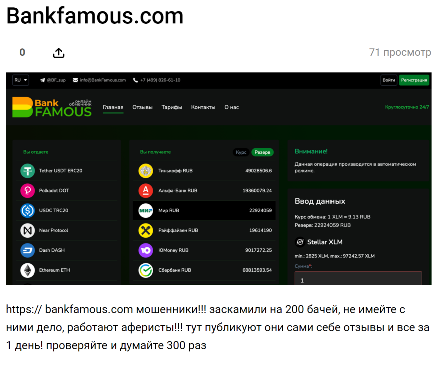The width and height of the screenshot is (441, 365).
Task: Click the Bankfamous.com page title
Action: (95, 16)
